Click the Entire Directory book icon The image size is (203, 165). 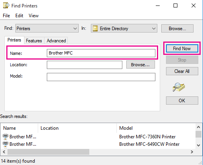click(x=95, y=28)
